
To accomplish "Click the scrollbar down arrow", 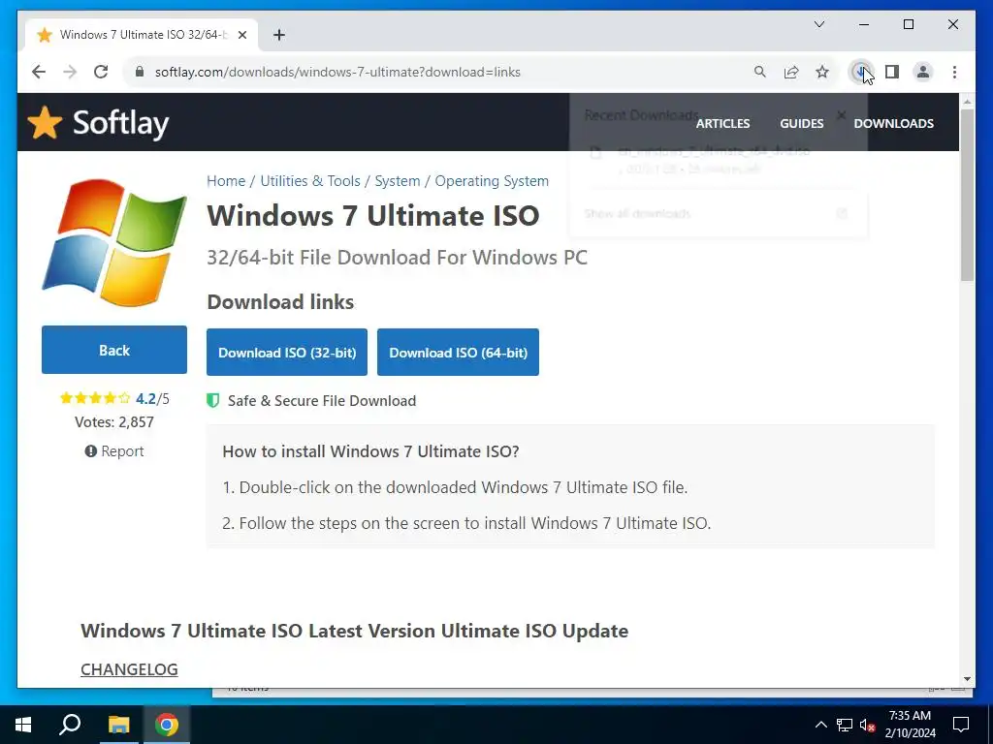I will (967, 679).
